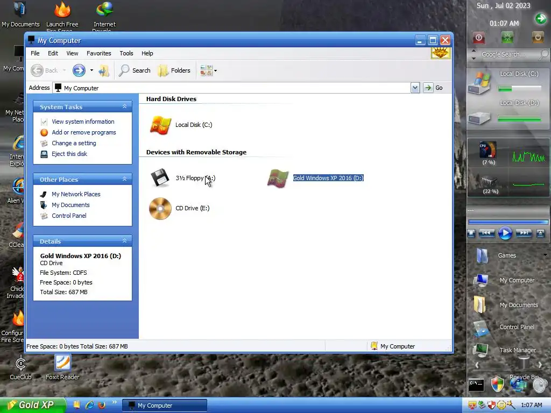Click the Gold XP Start button
This screenshot has height=413, width=551.
[x=33, y=405]
